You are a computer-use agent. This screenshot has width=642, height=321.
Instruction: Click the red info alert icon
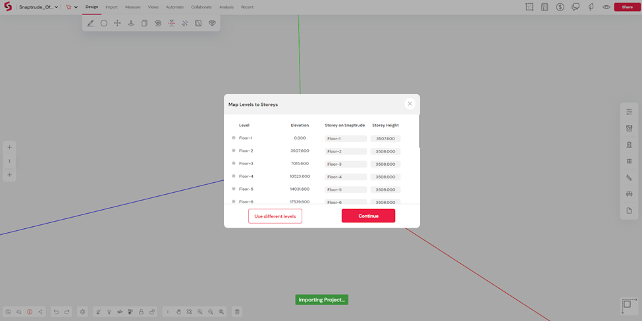(x=30, y=312)
